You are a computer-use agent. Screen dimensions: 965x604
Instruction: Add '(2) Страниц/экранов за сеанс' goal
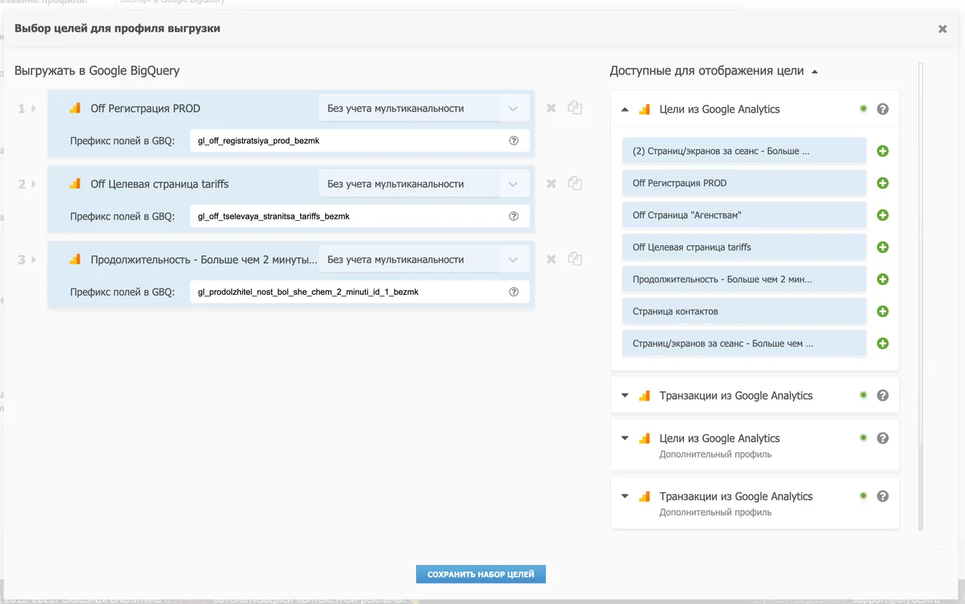point(883,151)
